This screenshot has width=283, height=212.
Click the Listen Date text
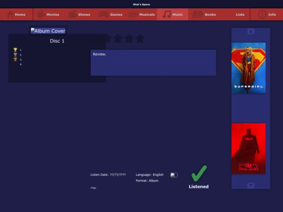pos(108,175)
